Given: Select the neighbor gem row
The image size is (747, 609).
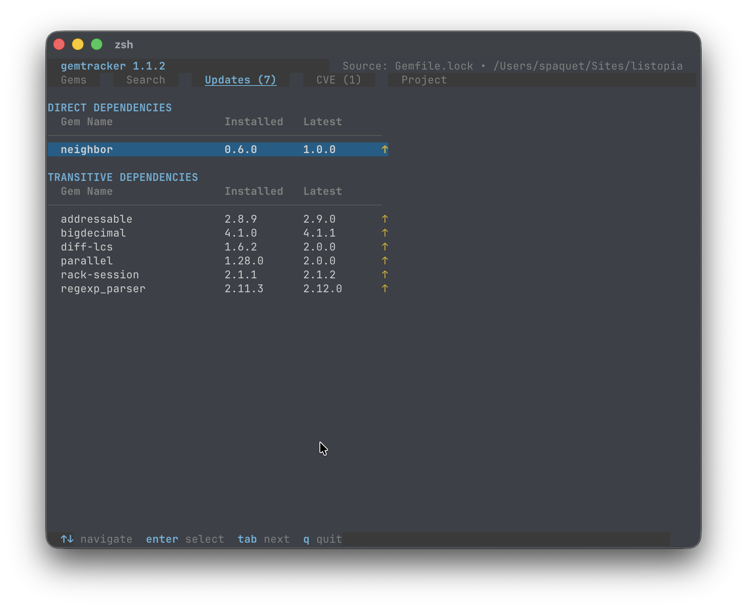Looking at the screenshot, I should [x=218, y=149].
